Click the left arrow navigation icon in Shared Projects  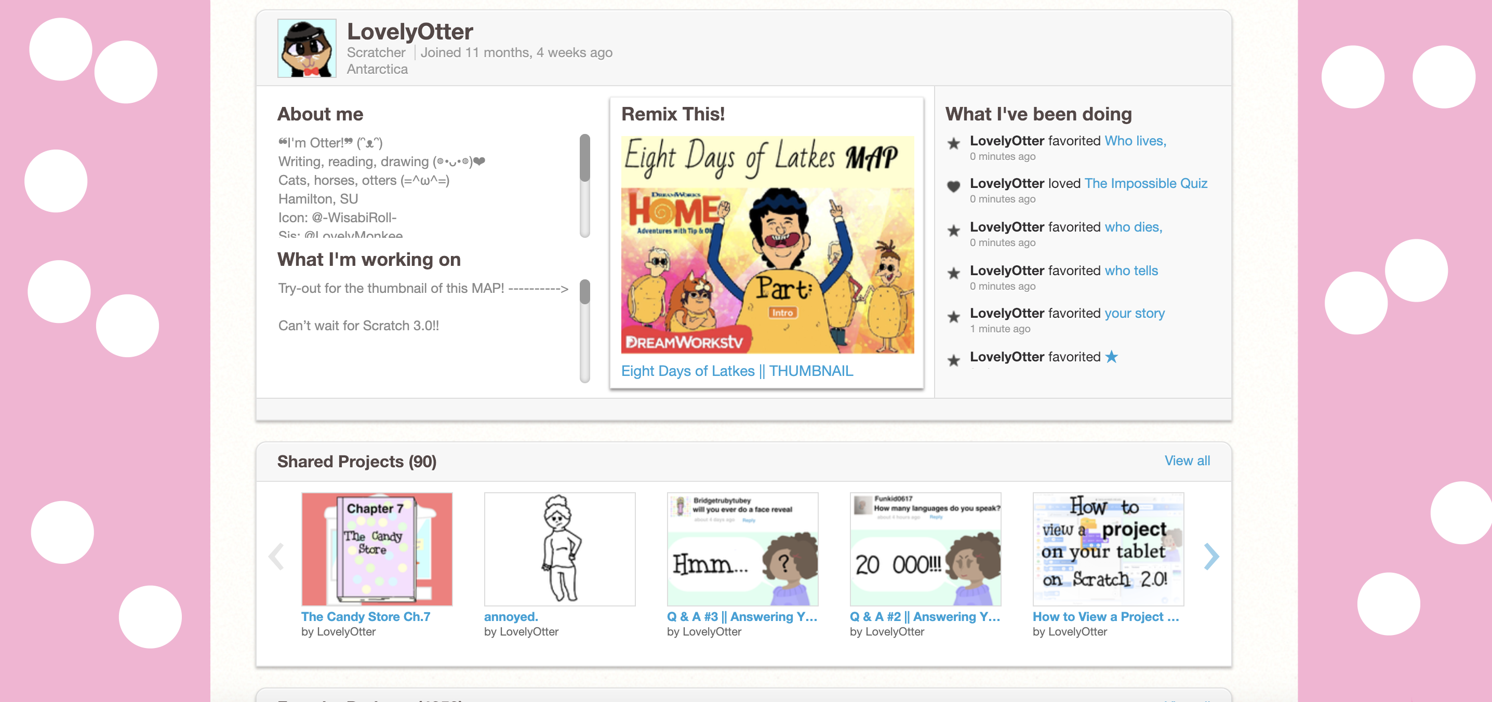coord(276,557)
